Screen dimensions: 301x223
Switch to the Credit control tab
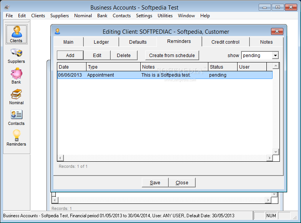coord(225,42)
